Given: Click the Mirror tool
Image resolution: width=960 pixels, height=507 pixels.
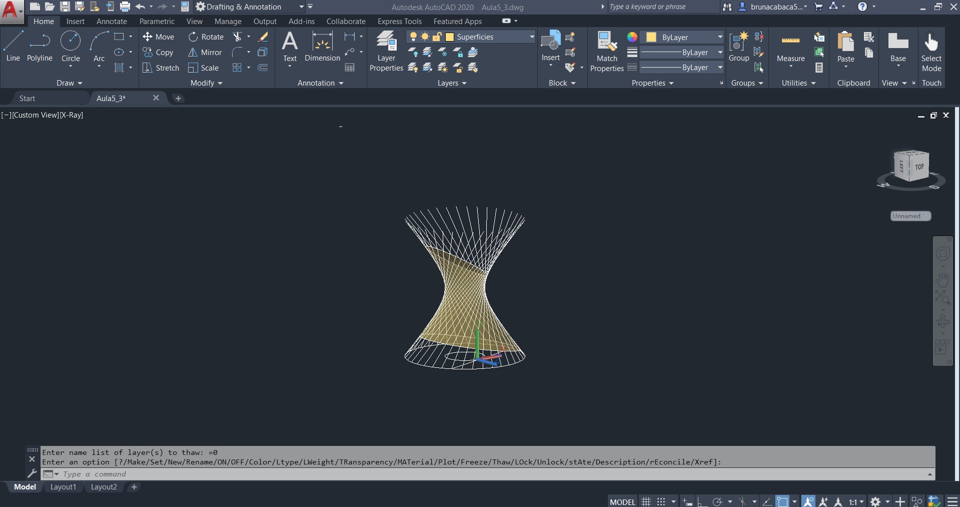Looking at the screenshot, I should pyautogui.click(x=205, y=52).
